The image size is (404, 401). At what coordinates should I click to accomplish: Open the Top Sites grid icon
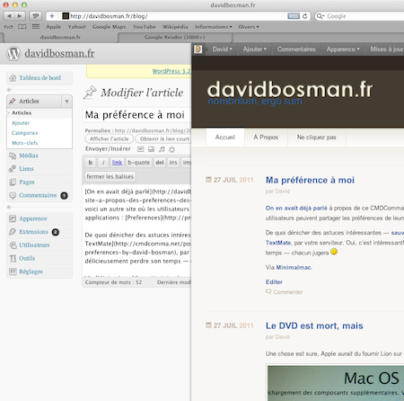coord(36,27)
